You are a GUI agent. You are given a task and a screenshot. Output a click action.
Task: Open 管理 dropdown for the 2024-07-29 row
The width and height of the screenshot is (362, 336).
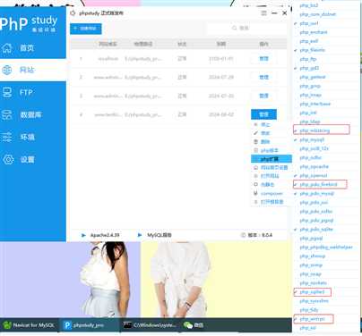pyautogui.click(x=263, y=77)
